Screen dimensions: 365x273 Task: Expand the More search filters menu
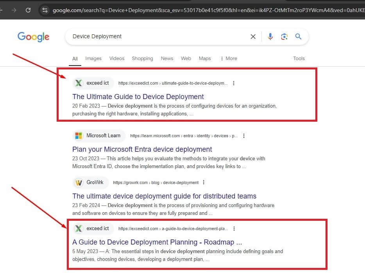pyautogui.click(x=229, y=58)
